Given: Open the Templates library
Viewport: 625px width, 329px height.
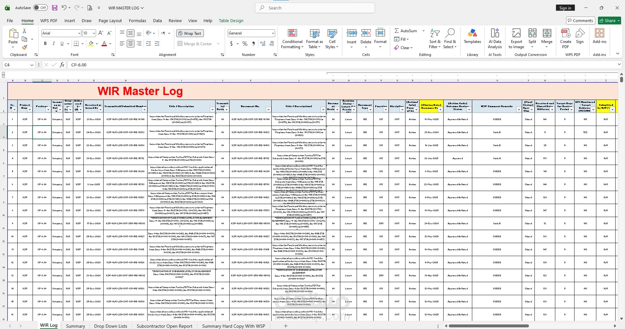Looking at the screenshot, I should point(472,36).
